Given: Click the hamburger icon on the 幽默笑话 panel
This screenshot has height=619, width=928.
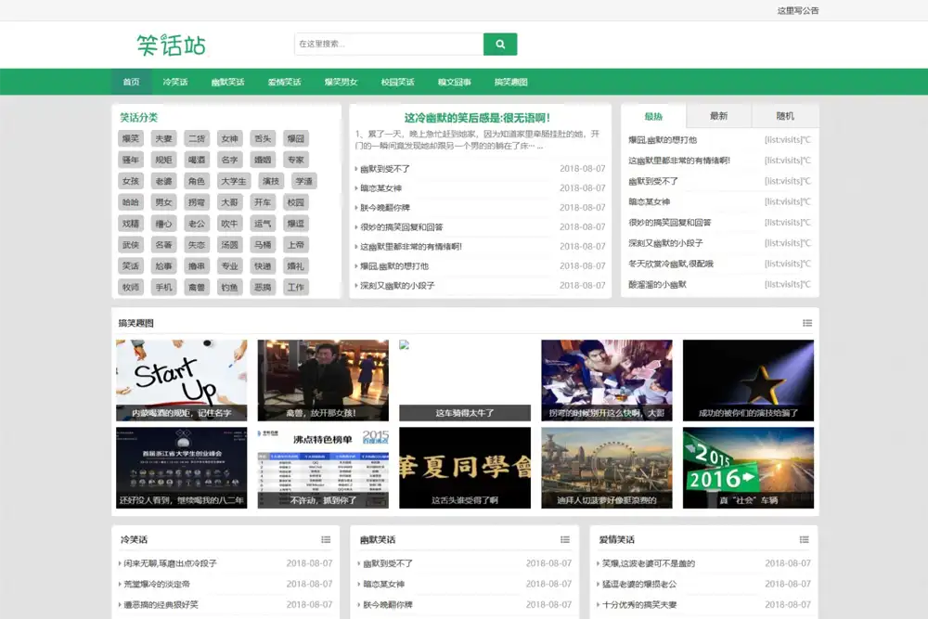Looking at the screenshot, I should pos(565,539).
